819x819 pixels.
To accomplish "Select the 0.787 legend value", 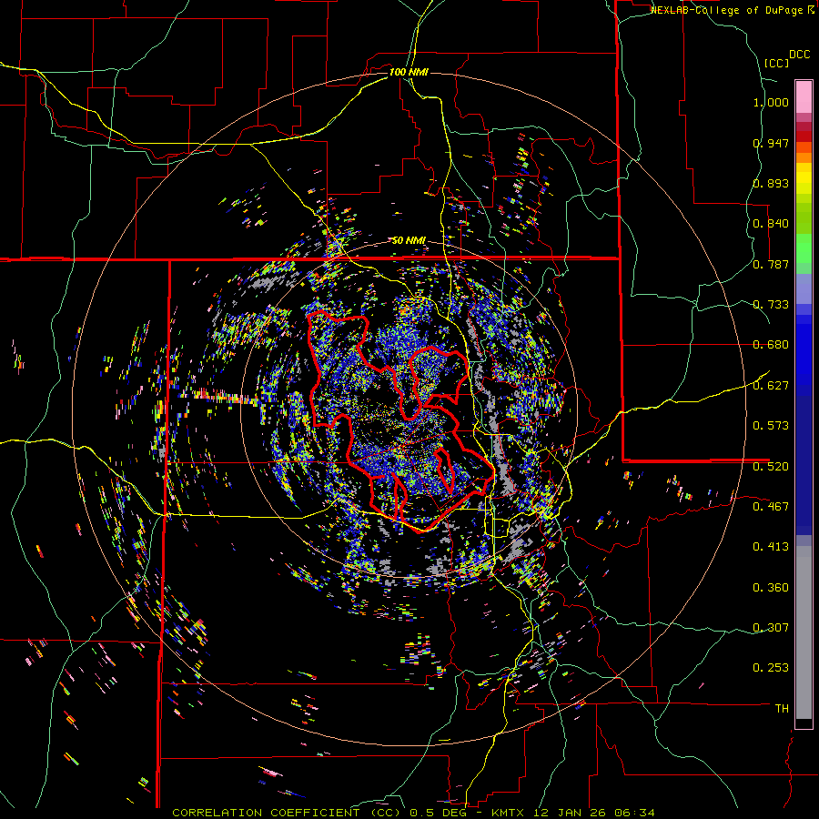I will (x=771, y=264).
